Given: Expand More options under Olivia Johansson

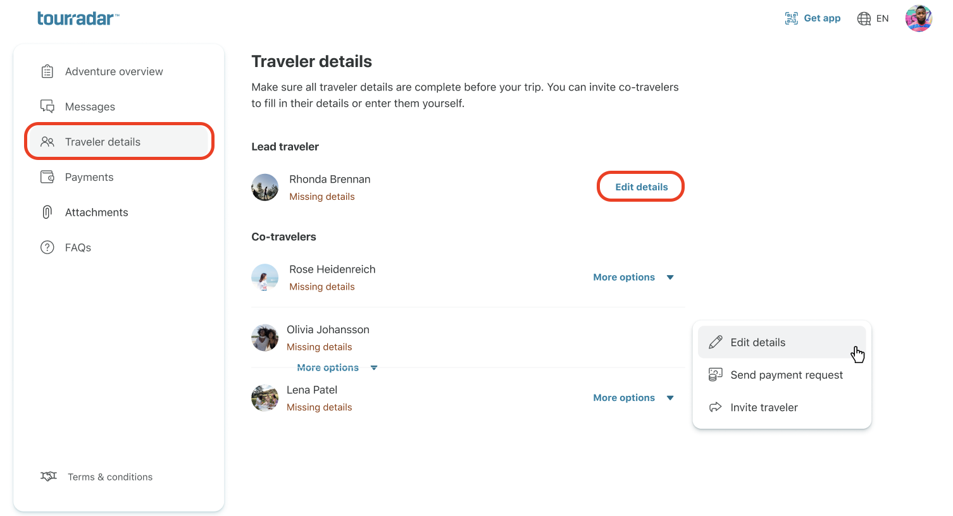Looking at the screenshot, I should [x=337, y=367].
